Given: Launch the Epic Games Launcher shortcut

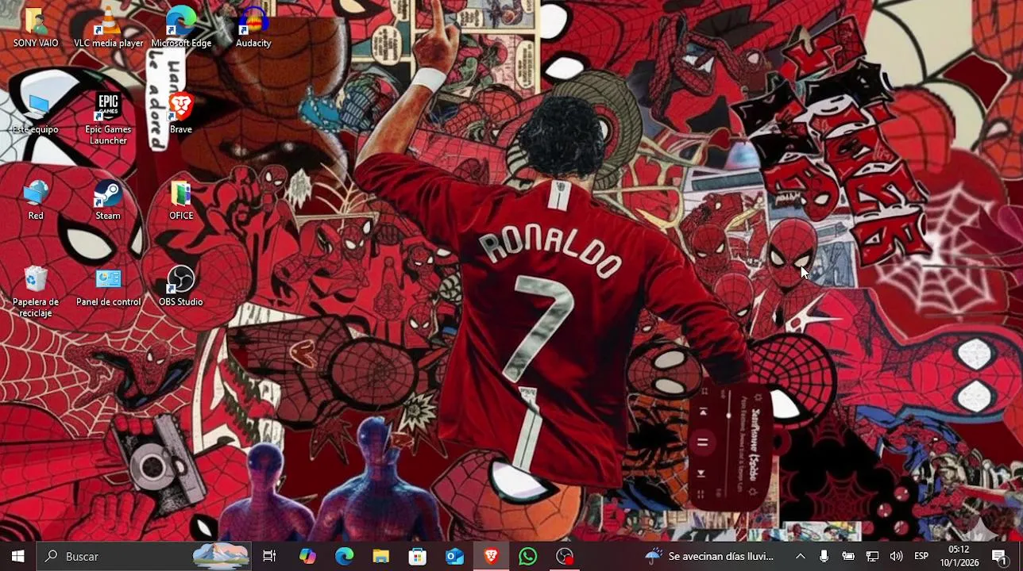Looking at the screenshot, I should point(108,119).
